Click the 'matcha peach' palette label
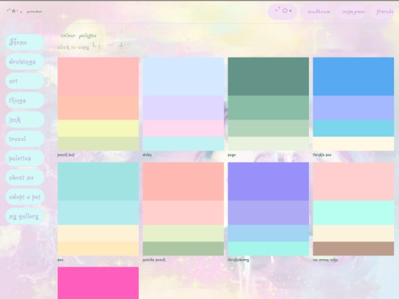399x299 pixels. coord(154,260)
